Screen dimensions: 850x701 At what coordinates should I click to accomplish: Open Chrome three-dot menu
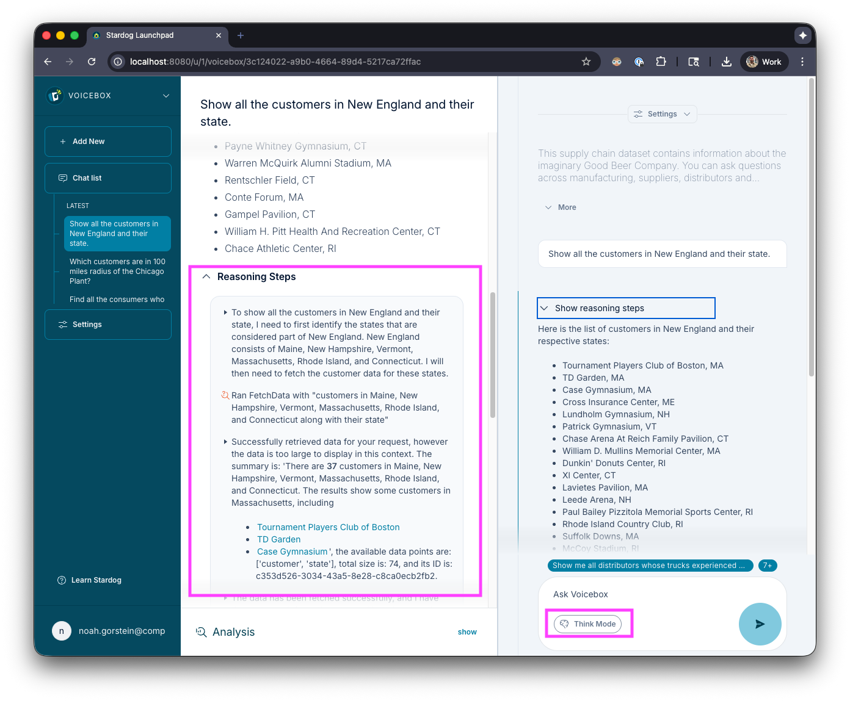click(802, 62)
